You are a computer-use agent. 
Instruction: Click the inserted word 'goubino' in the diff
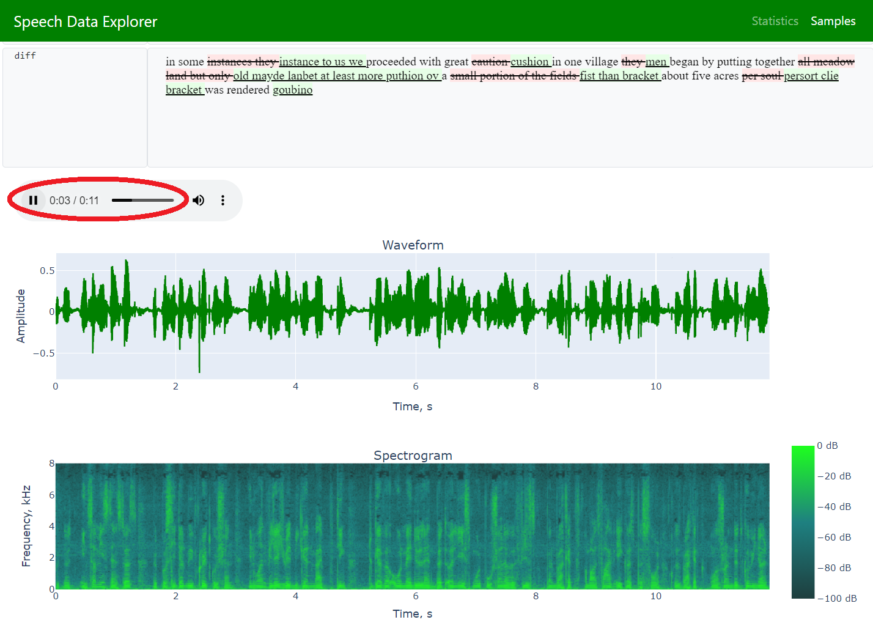pos(292,90)
